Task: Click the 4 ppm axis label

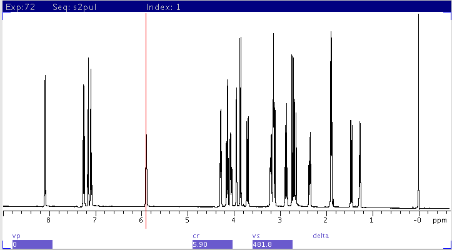Action: point(233,221)
